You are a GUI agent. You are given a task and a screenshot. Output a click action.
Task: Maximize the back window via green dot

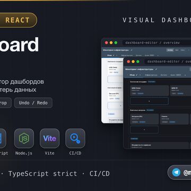point(116,42)
